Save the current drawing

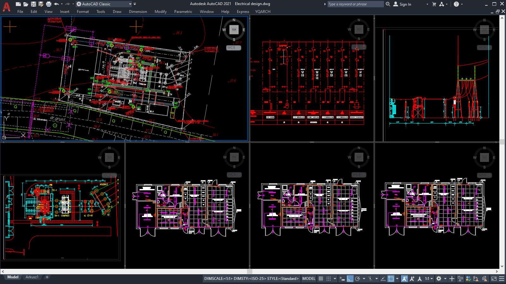coord(34,4)
